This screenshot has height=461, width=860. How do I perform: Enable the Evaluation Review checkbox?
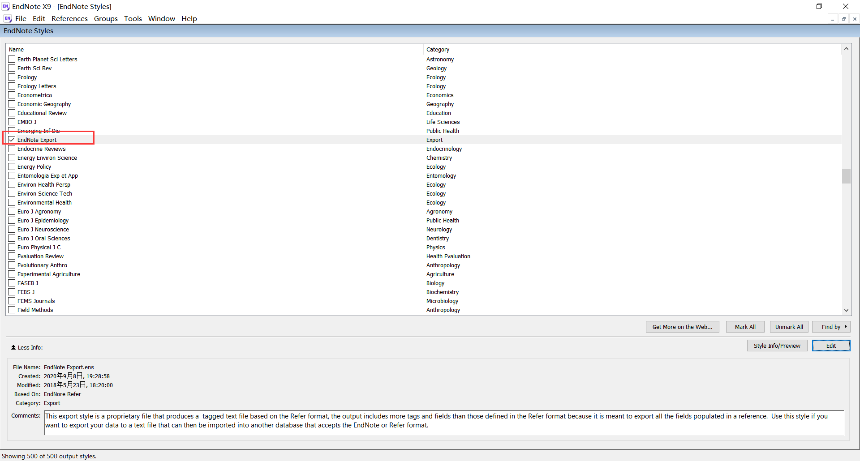tap(12, 256)
